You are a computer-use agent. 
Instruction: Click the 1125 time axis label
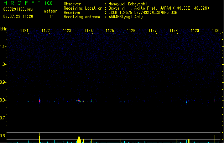pos(110,31)
